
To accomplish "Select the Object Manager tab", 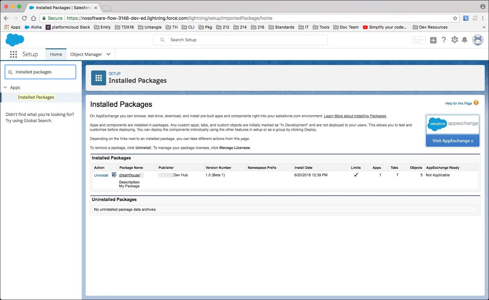I will tap(86, 54).
